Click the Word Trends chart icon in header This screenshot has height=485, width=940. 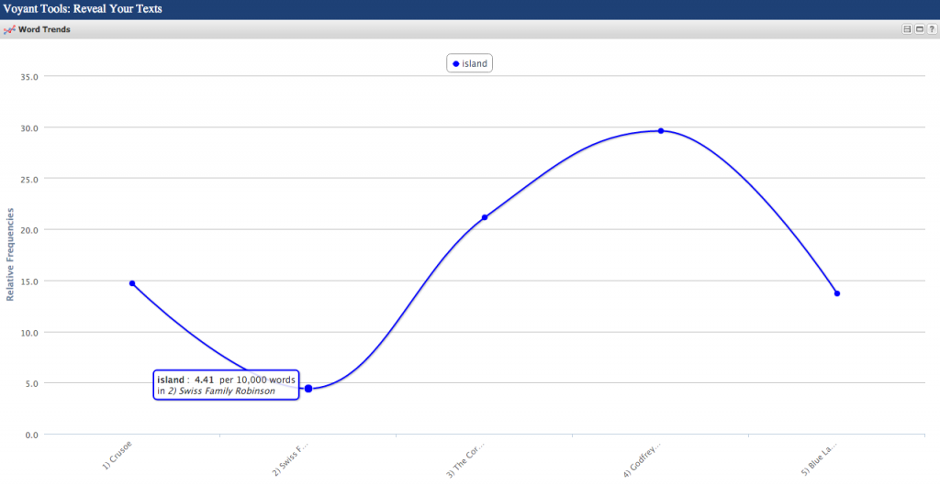coord(9,29)
